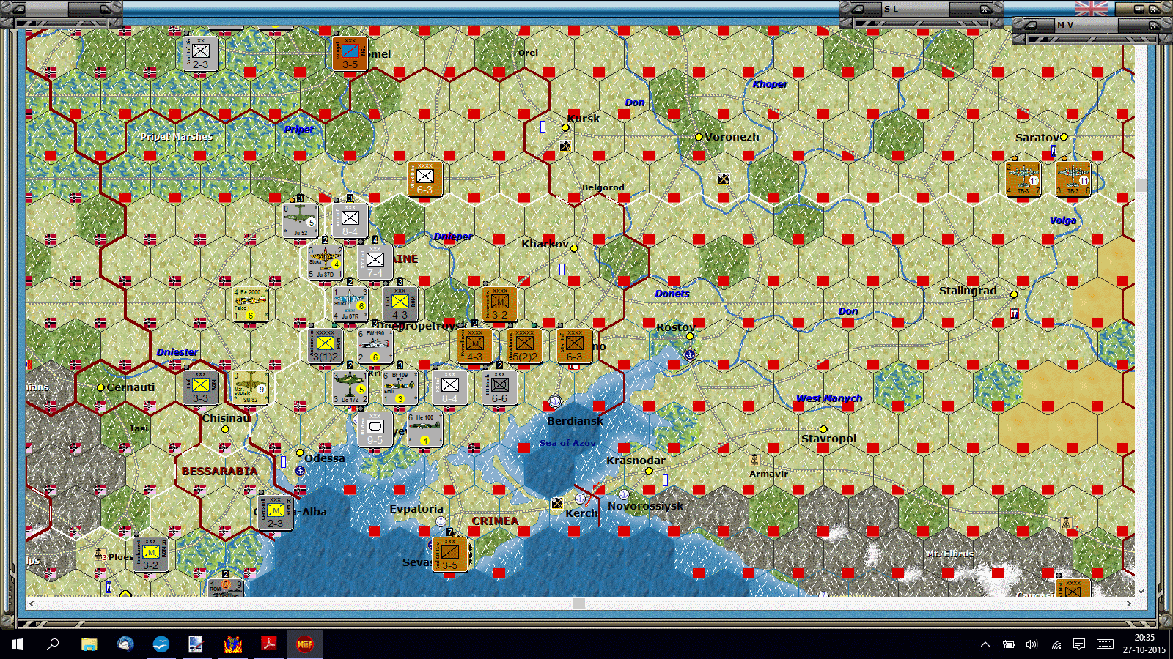Select the Ju 87R Stuka counter
This screenshot has height=659, width=1173.
(350, 304)
